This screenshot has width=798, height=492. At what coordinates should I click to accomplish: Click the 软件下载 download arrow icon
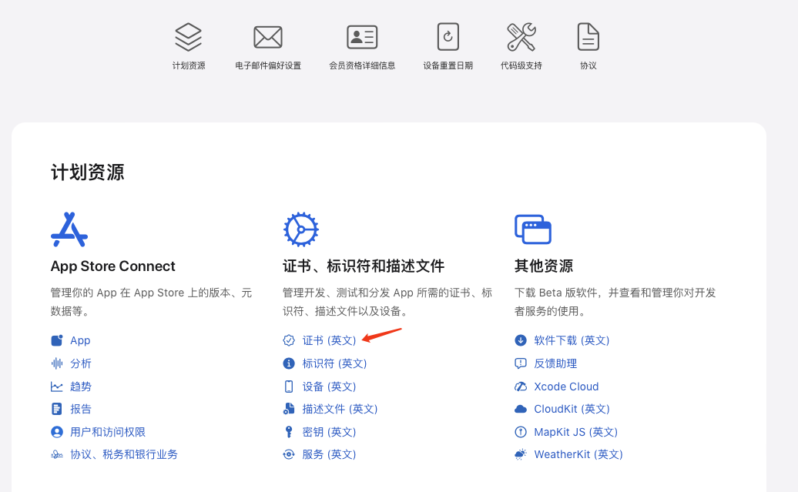click(521, 340)
